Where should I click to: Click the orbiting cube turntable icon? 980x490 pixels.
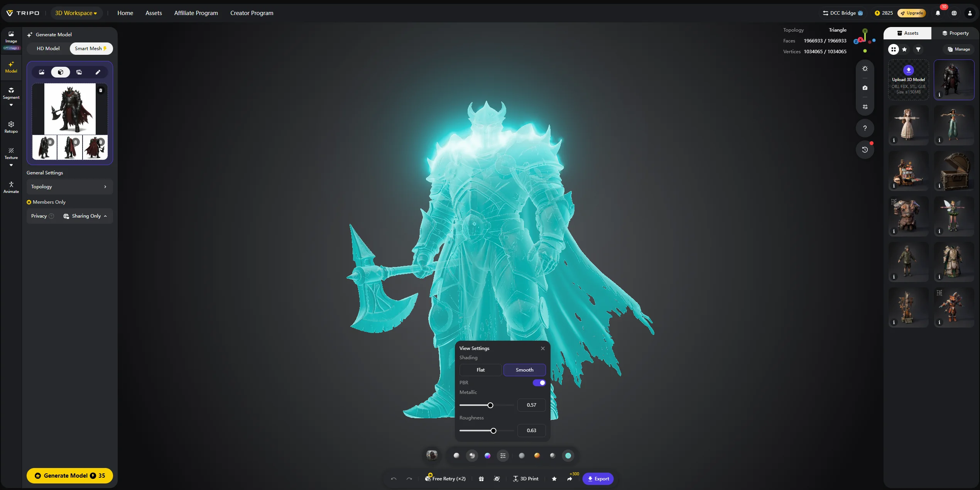pos(497,479)
